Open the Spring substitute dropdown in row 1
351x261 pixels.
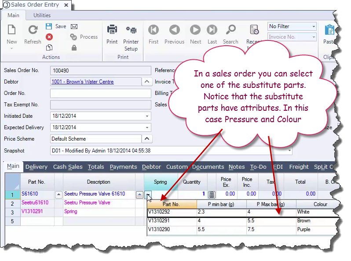point(148,194)
